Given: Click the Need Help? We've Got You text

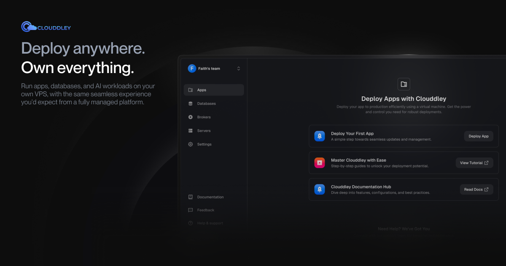Looking at the screenshot, I should pos(404,228).
